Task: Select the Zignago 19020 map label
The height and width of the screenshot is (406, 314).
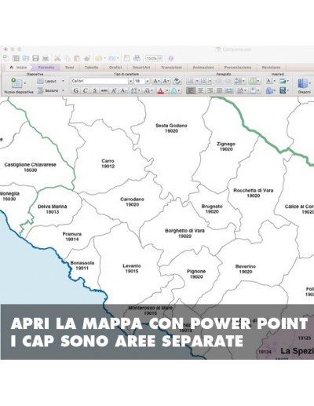Action: point(226,146)
